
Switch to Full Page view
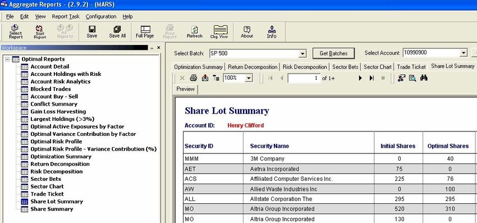145,31
